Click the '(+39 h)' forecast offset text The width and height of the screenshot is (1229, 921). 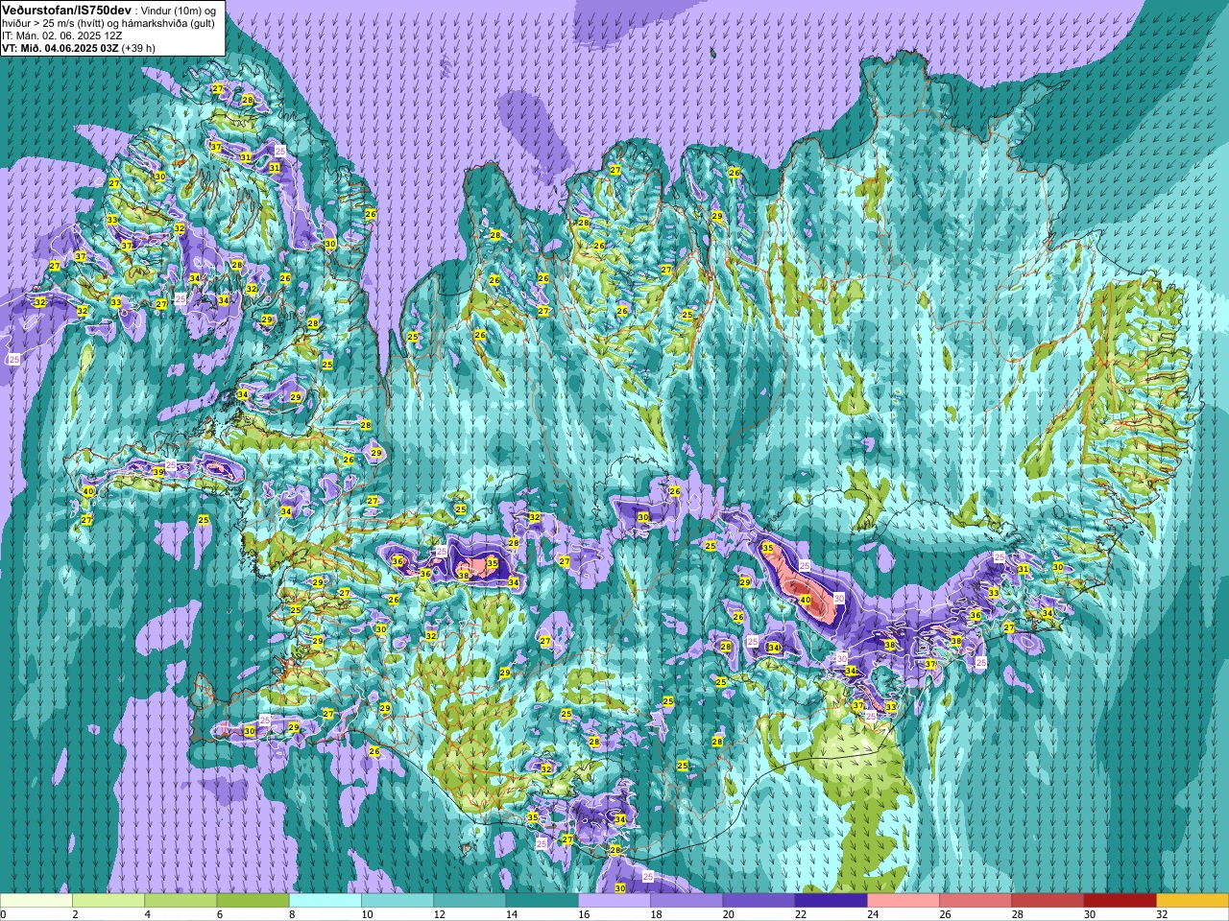(x=139, y=48)
